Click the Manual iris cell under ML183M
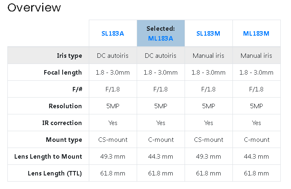This screenshot has width=291, height=189. [x=256, y=56]
